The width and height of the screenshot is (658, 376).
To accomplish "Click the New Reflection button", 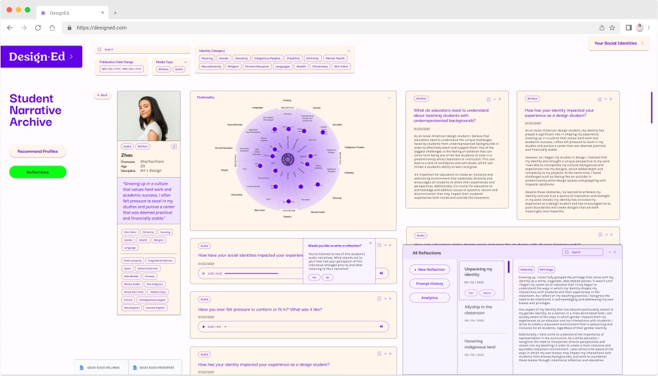I will pyautogui.click(x=429, y=269).
